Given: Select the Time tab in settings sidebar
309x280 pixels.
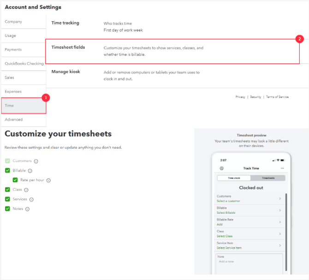Looking at the screenshot, I should point(23,105).
